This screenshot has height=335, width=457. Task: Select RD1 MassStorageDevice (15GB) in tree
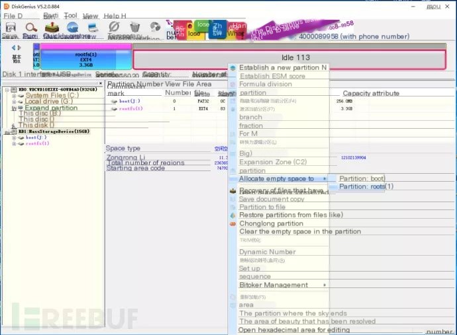[52, 131]
